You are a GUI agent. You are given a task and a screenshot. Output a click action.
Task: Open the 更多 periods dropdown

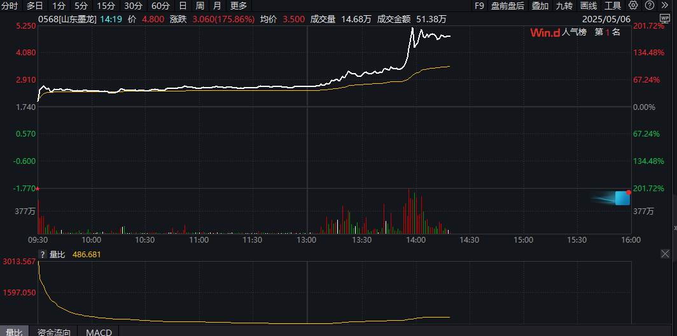click(239, 6)
